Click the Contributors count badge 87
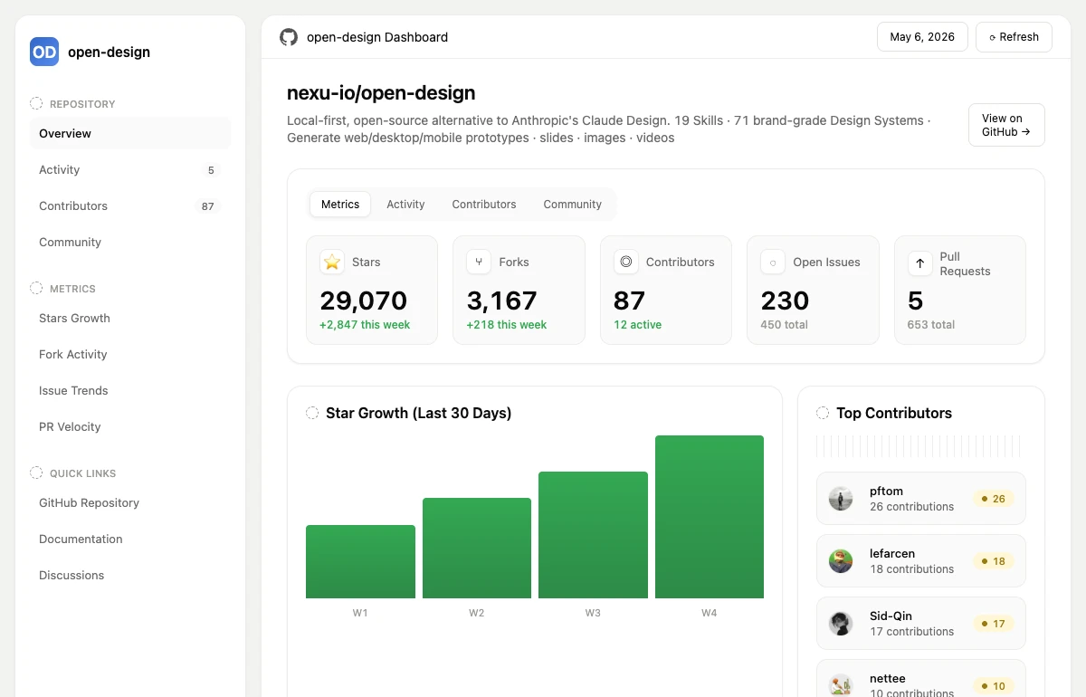 pyautogui.click(x=208, y=206)
